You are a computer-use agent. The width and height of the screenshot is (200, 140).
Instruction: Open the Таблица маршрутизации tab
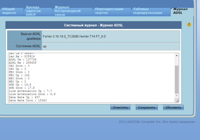[x=151, y=12]
